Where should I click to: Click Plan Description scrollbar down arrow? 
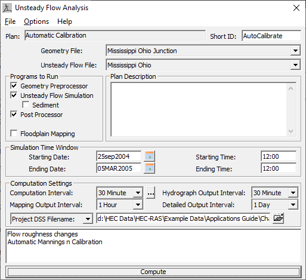[290, 131]
